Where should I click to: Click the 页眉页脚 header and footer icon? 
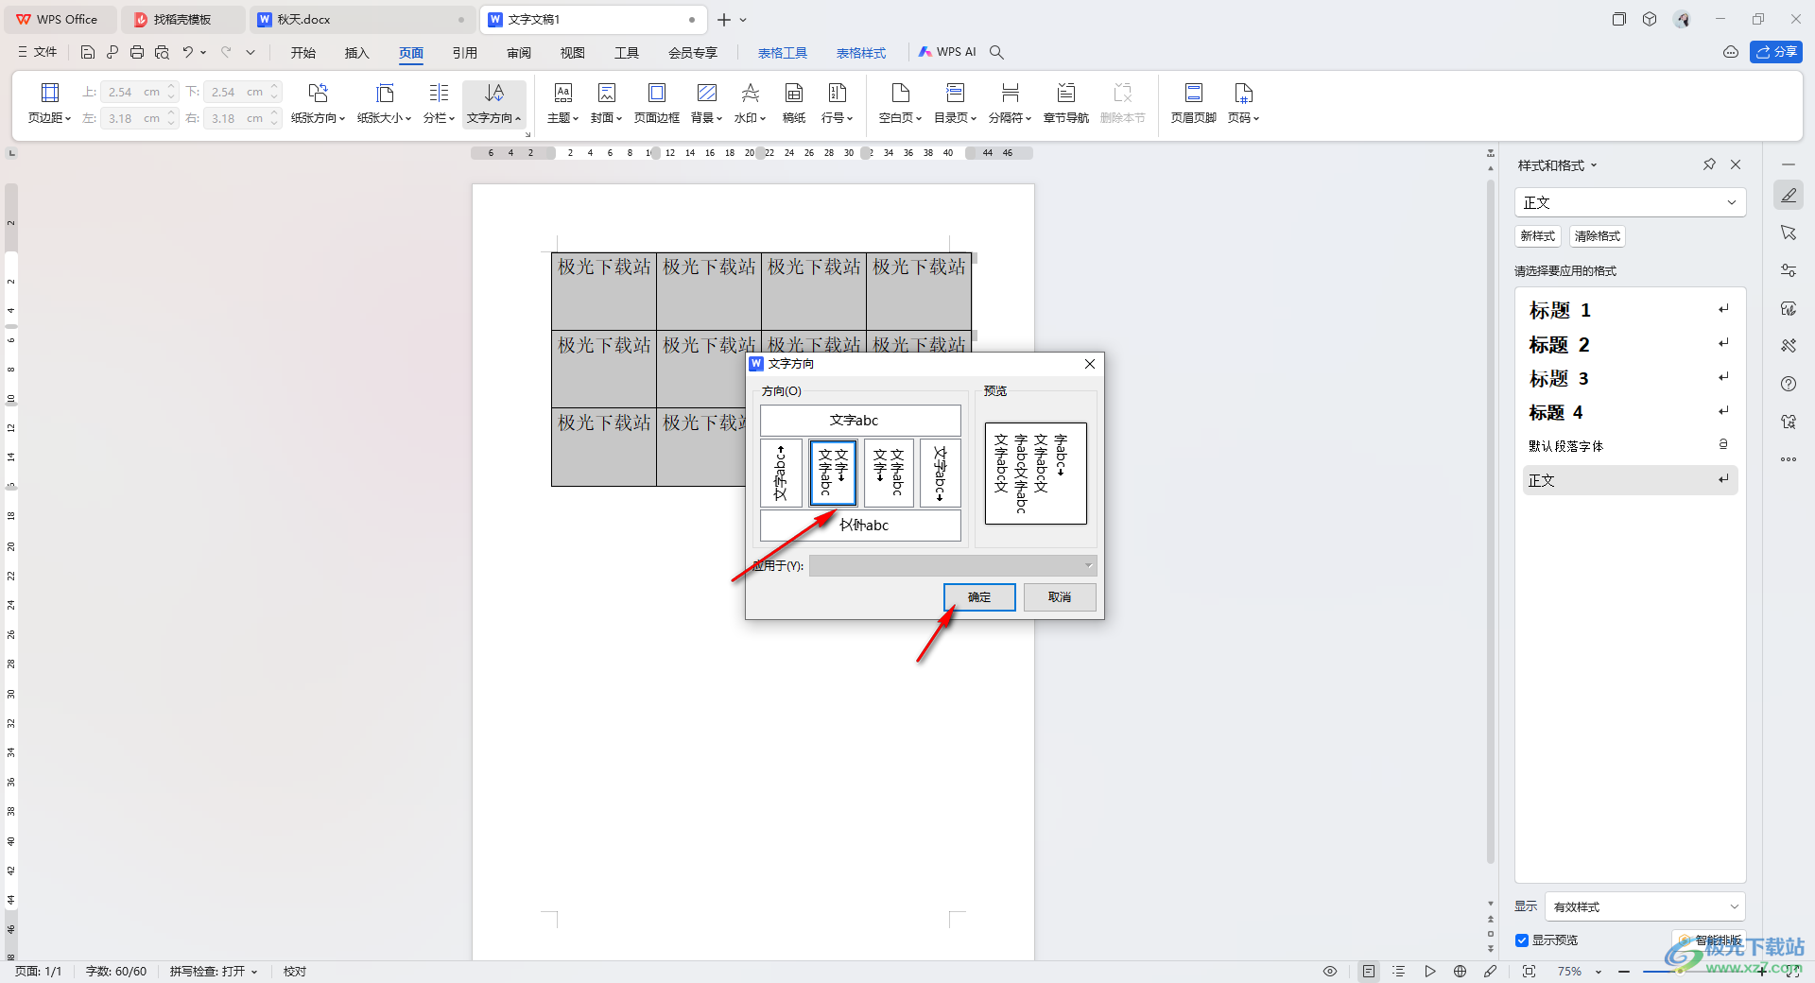[x=1193, y=103]
